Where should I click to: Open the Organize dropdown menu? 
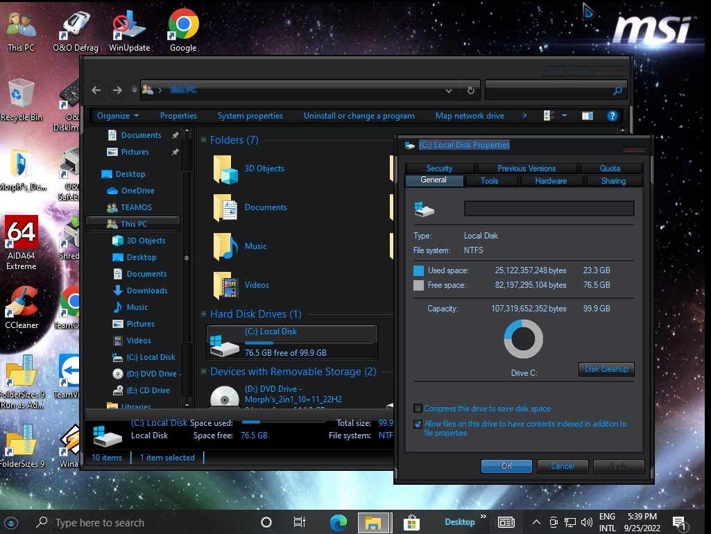pos(117,116)
